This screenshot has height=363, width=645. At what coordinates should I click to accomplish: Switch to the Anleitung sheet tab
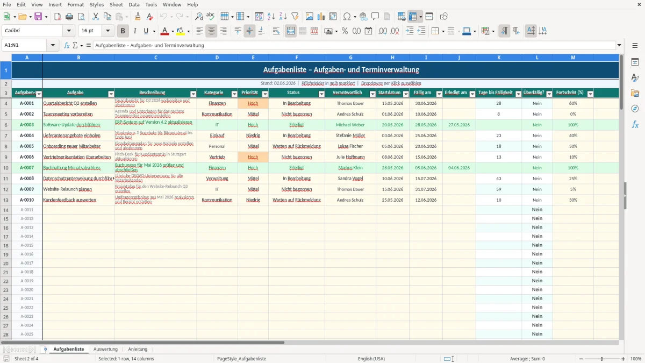[138, 349]
